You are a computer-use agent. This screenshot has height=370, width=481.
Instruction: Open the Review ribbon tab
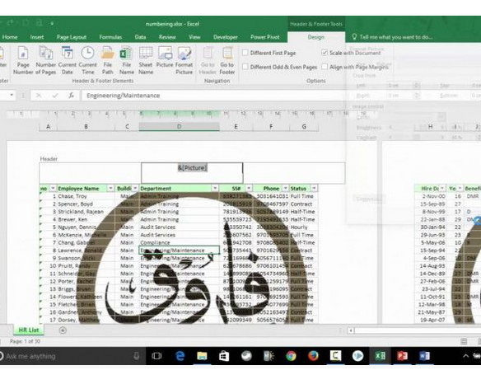coord(167,37)
